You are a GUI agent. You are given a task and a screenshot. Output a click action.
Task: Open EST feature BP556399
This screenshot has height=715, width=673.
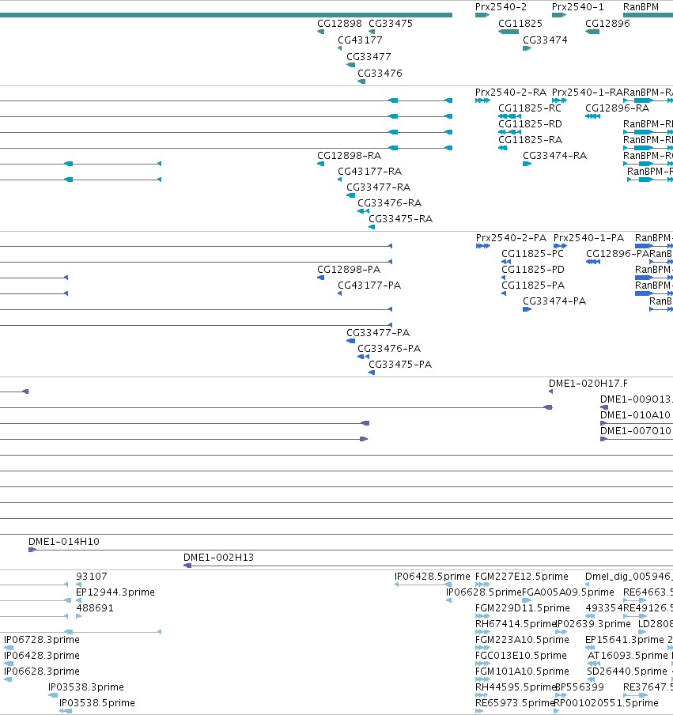tap(580, 687)
